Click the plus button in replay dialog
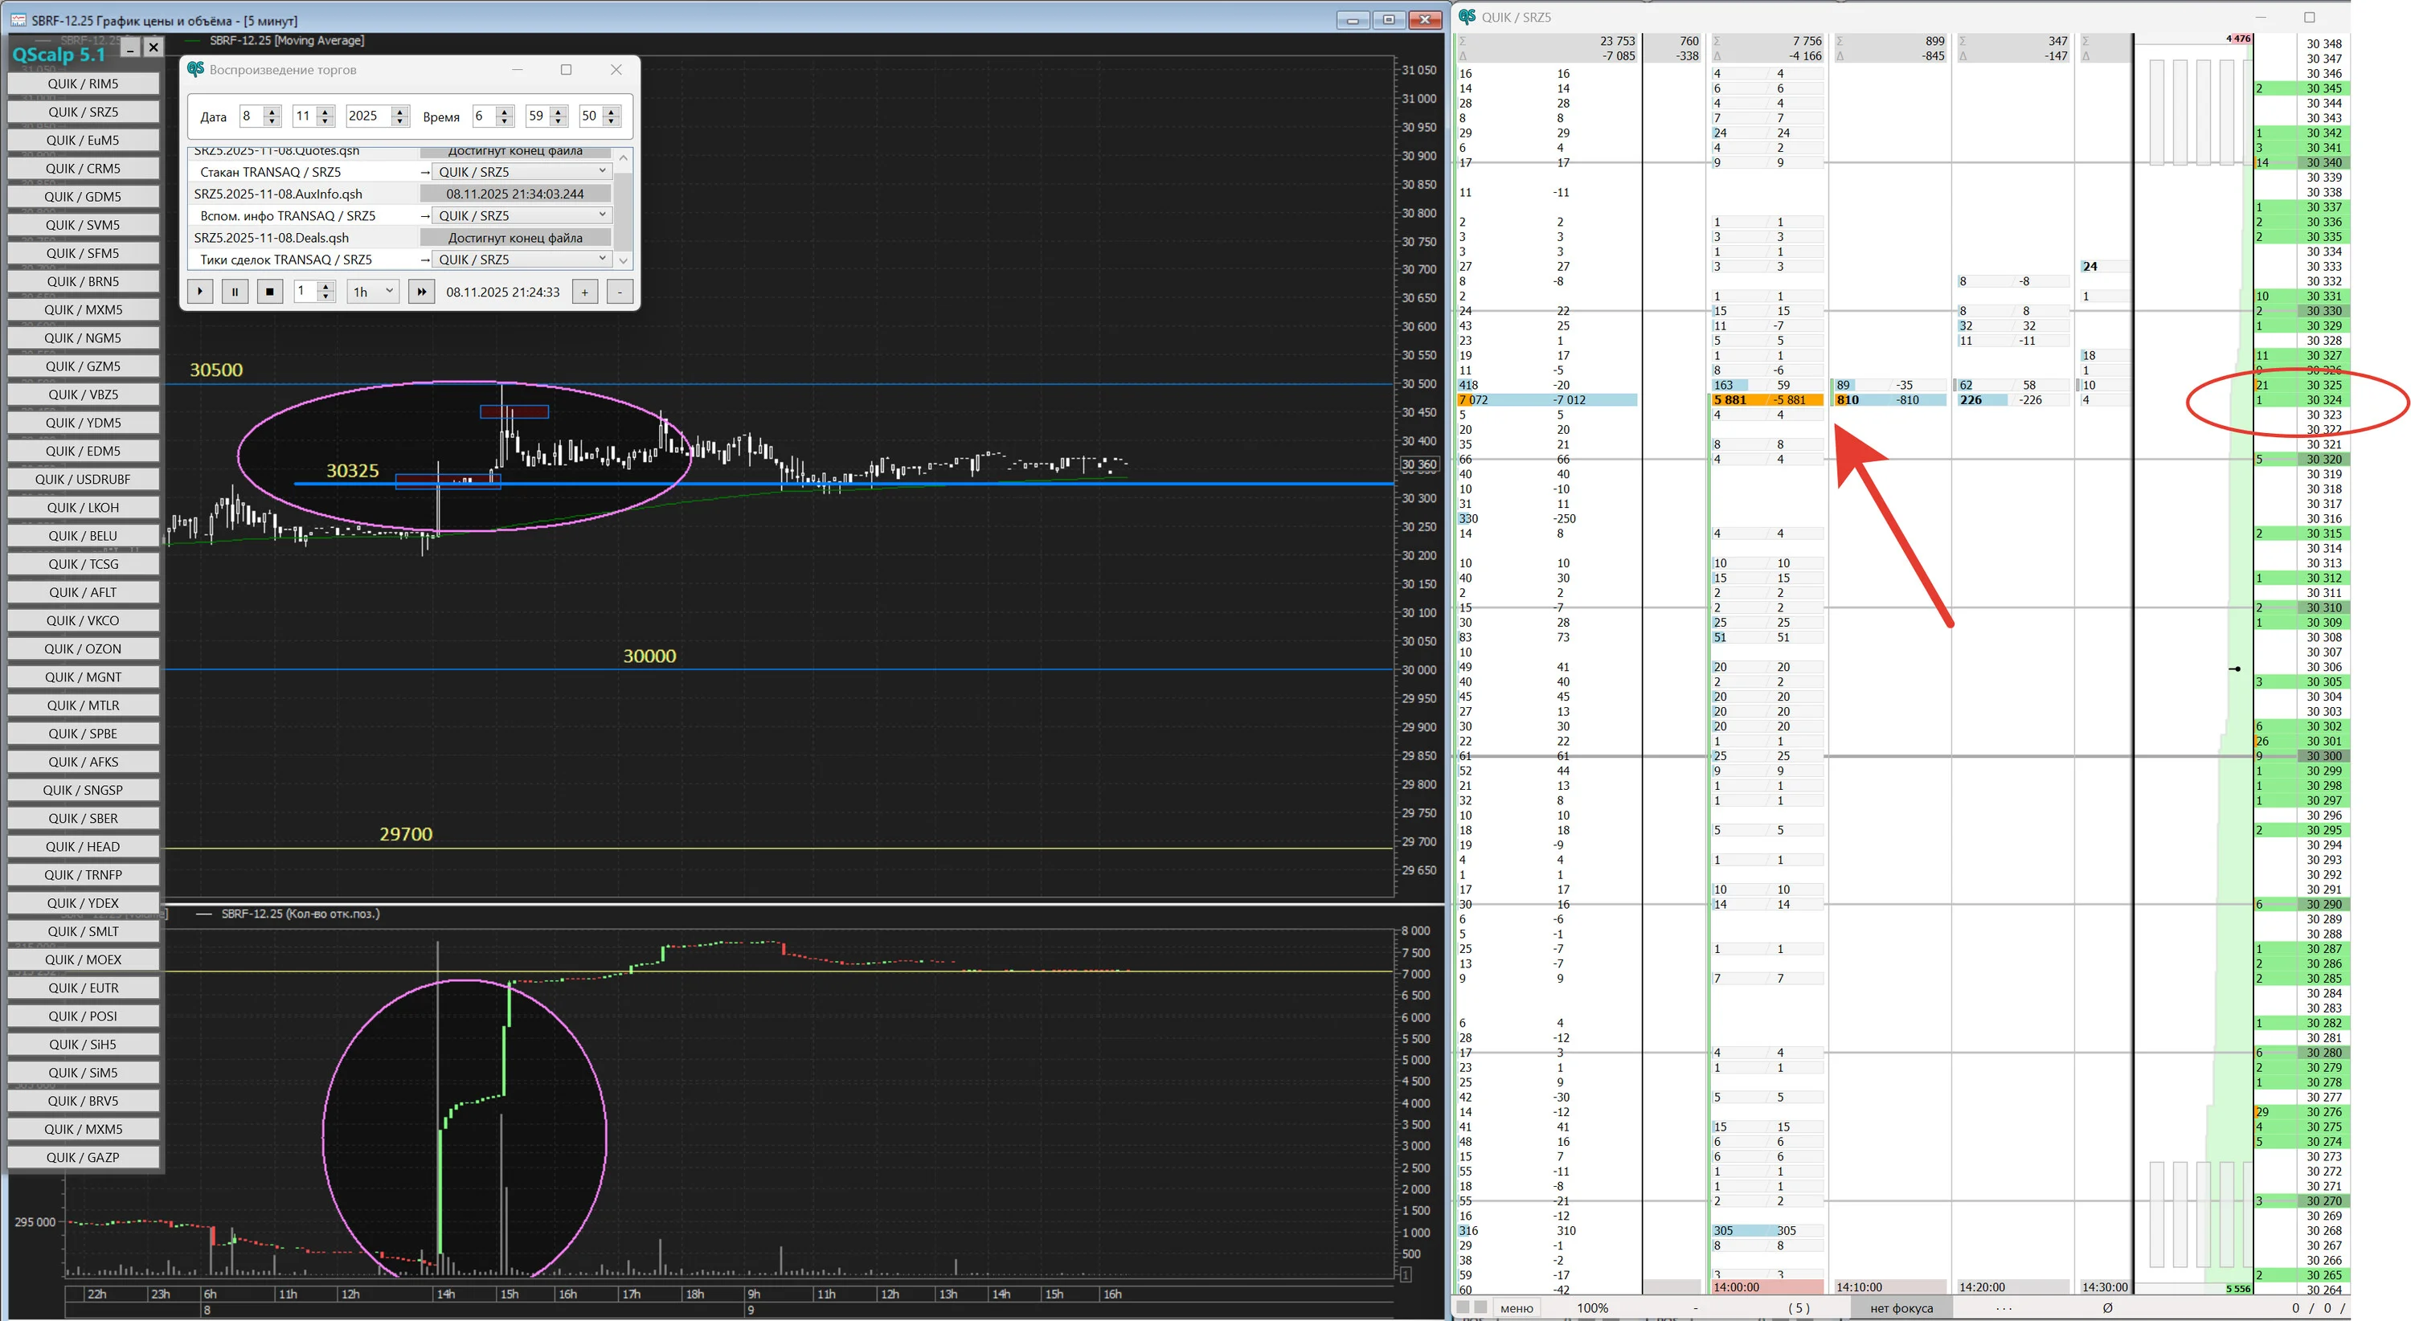This screenshot has height=1321, width=2411. 585,292
